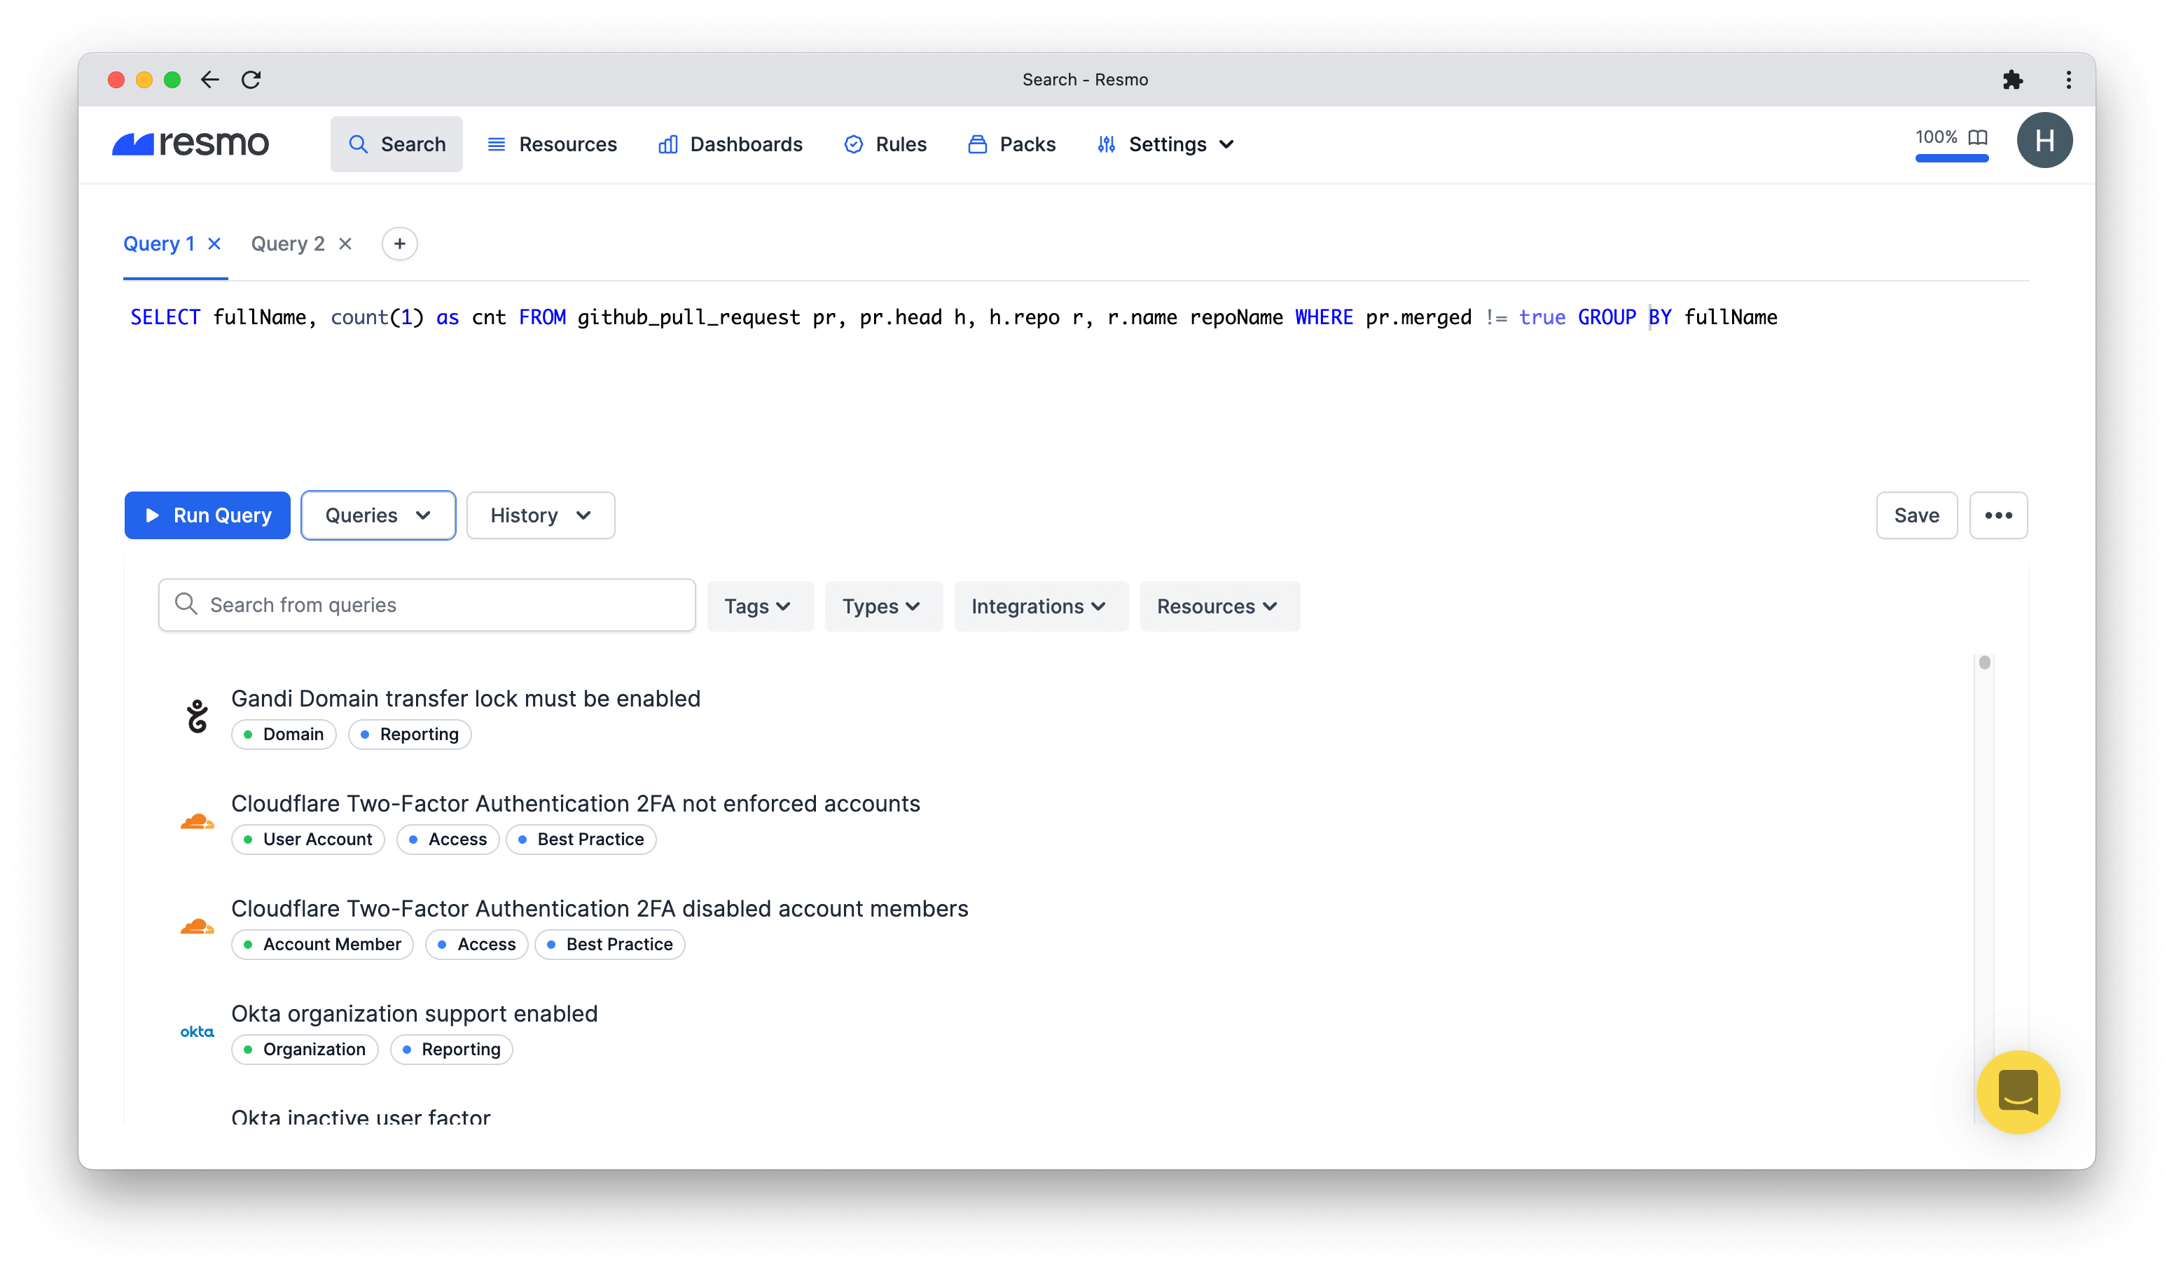Viewport: 2174px width, 1273px height.
Task: Select the Account Member tag
Action: [323, 945]
